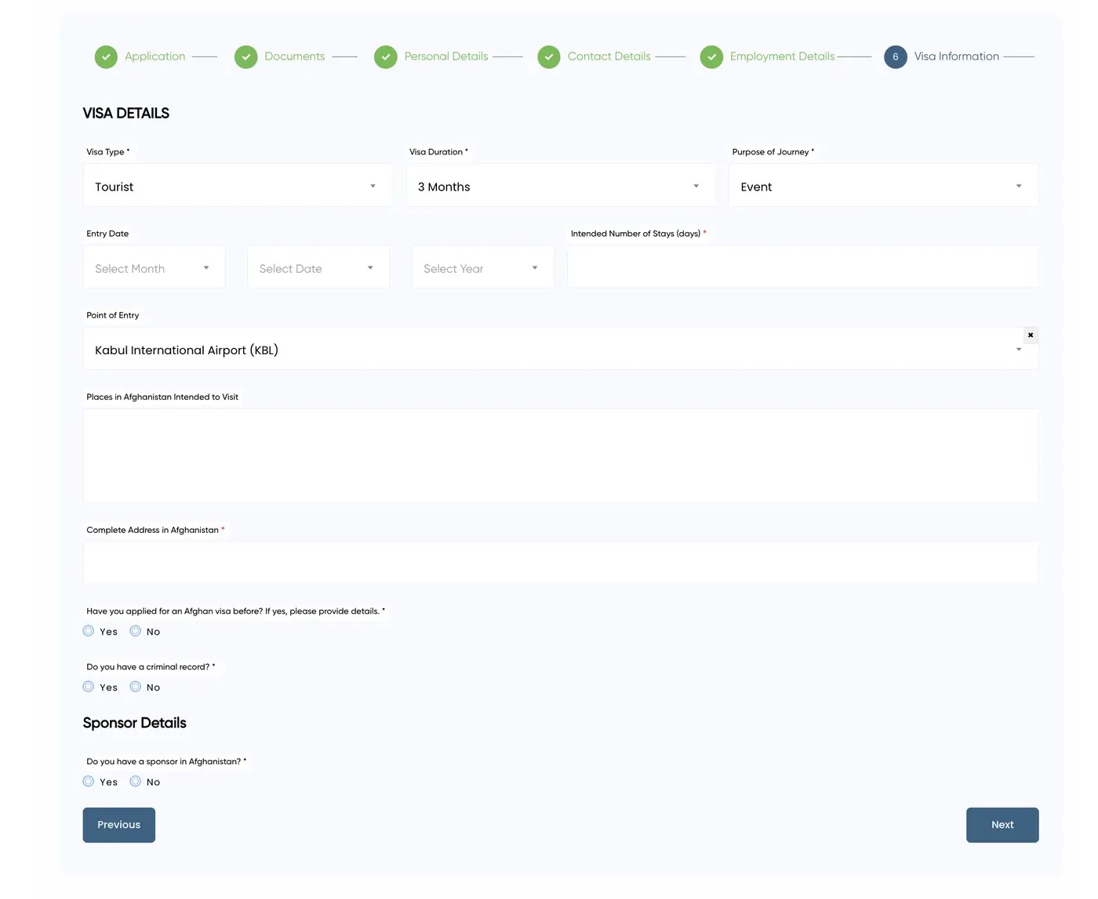Open the Purpose of Journey dropdown

(884, 186)
